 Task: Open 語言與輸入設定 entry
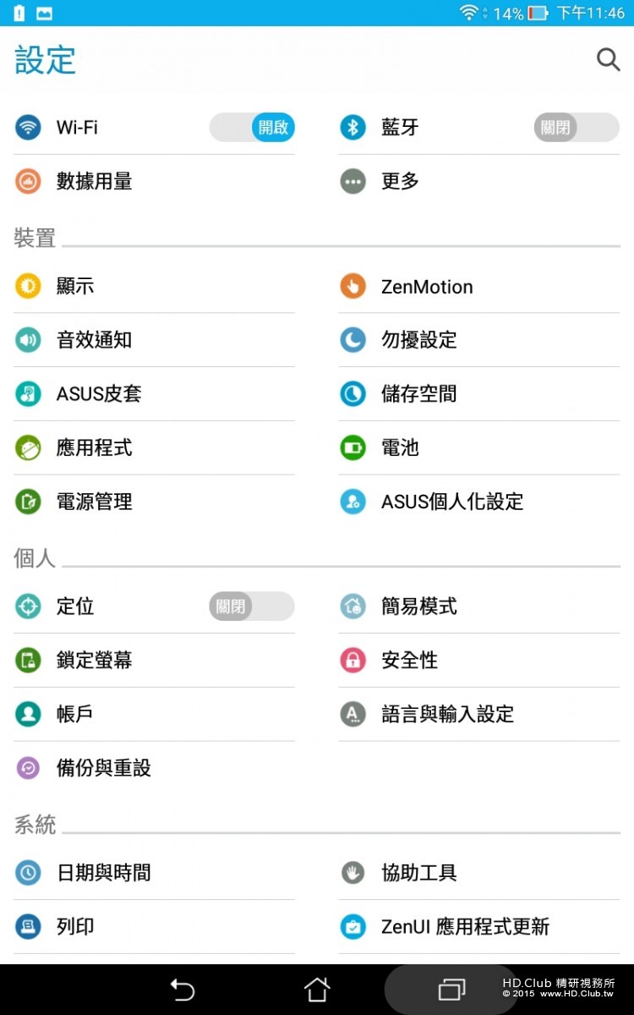[x=447, y=714]
